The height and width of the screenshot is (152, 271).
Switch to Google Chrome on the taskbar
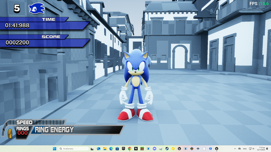pos(129,149)
